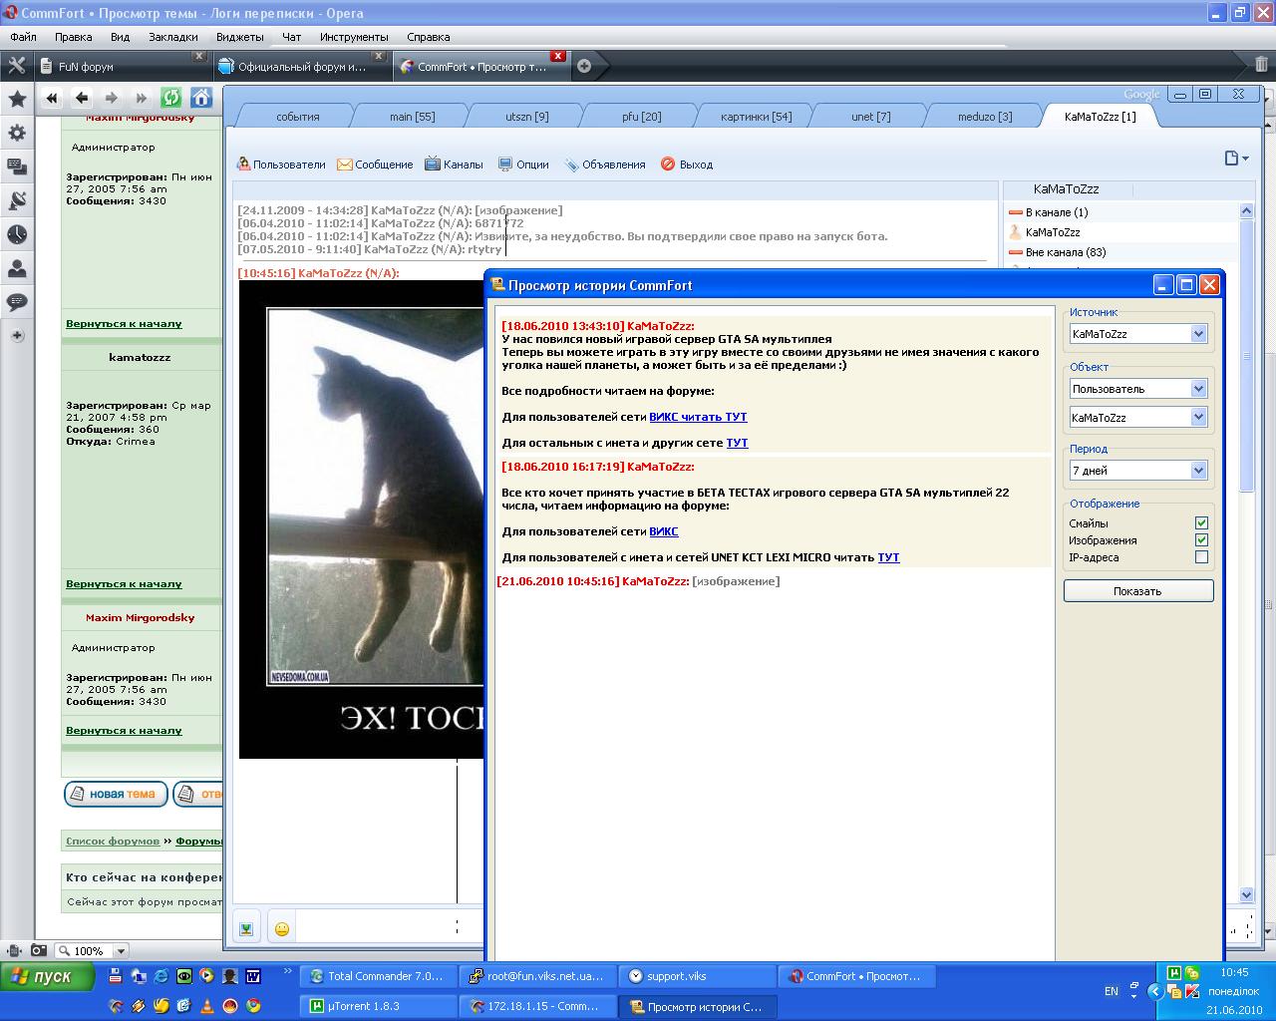The width and height of the screenshot is (1276, 1021).
Task: Toggle the Изображения checkbox
Action: pos(1201,540)
